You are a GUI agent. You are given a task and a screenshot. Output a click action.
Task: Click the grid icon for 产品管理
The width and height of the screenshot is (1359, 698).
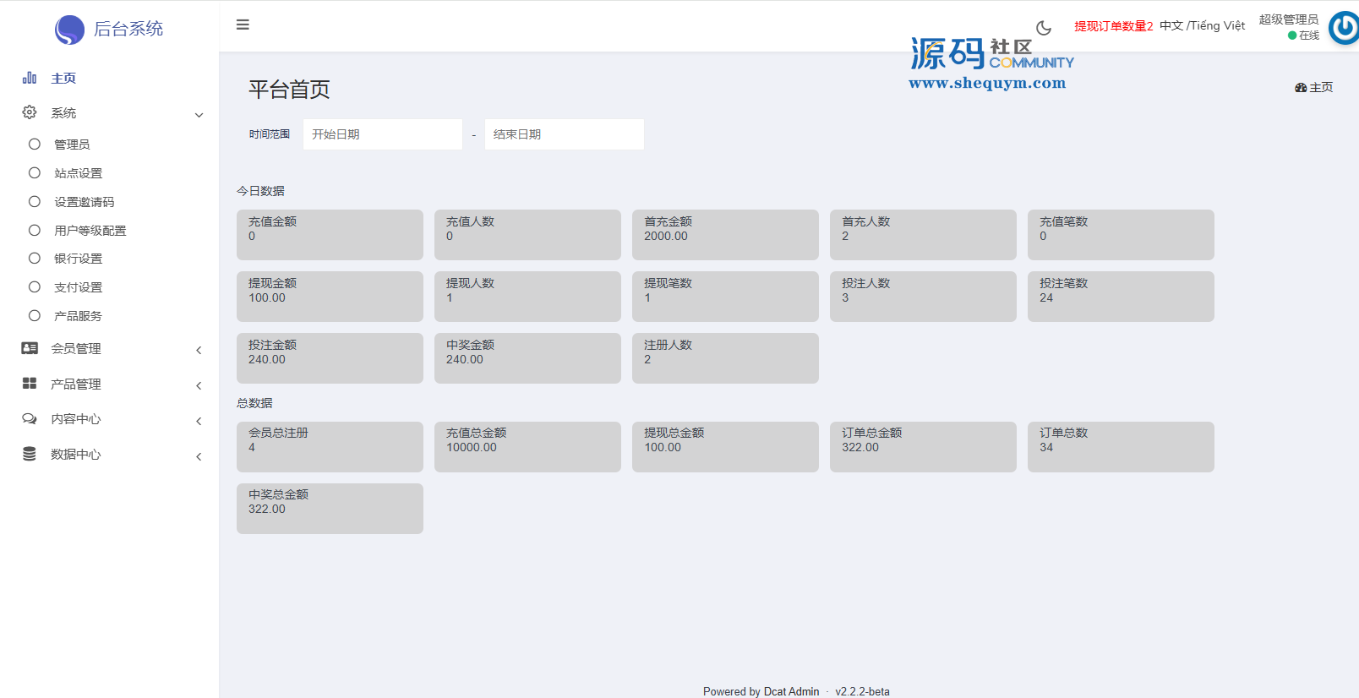point(30,384)
